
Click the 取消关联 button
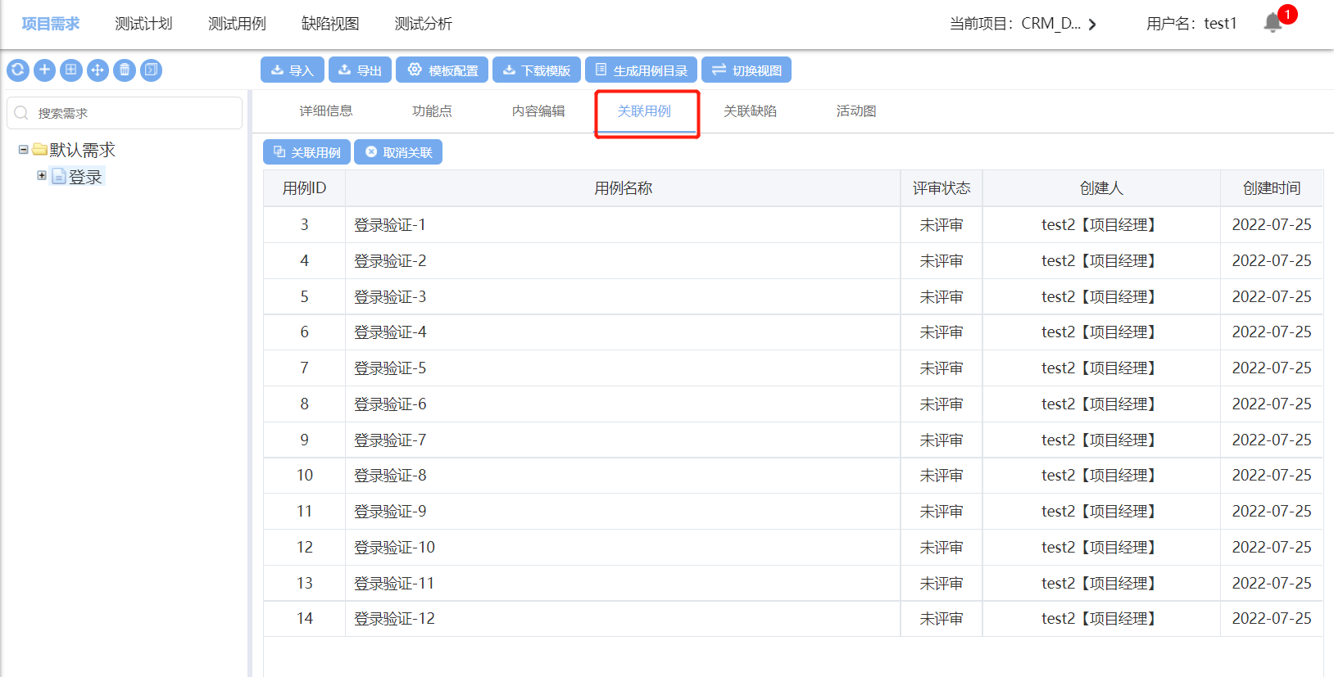(x=398, y=152)
